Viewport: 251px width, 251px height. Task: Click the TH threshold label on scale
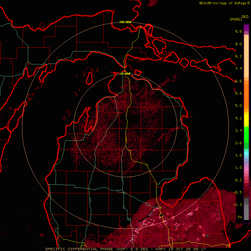[240, 217]
